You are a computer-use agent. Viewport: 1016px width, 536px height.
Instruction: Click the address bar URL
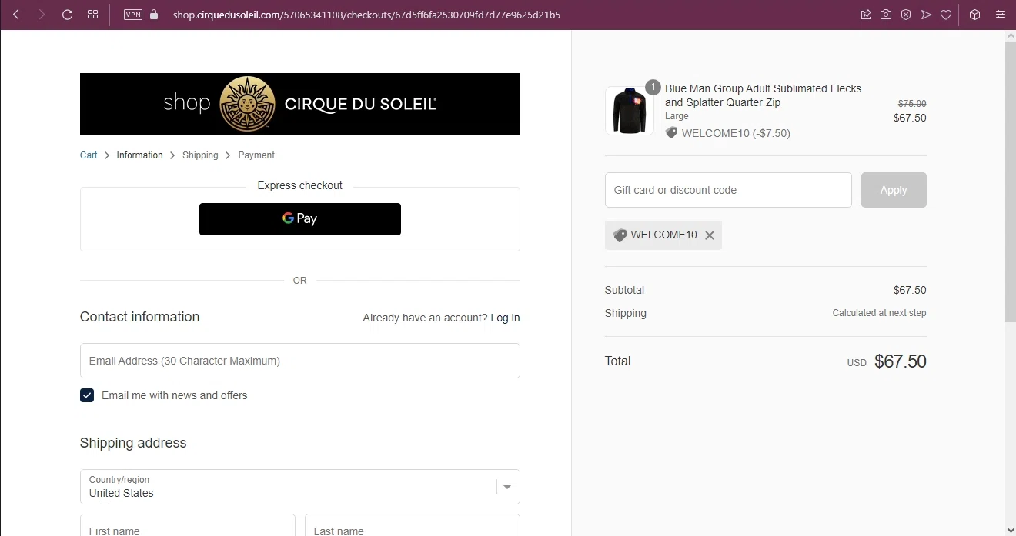366,15
